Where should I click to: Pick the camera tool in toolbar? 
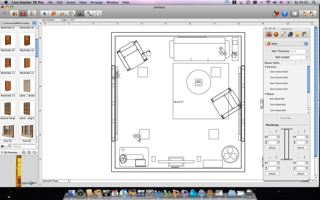pos(80,14)
